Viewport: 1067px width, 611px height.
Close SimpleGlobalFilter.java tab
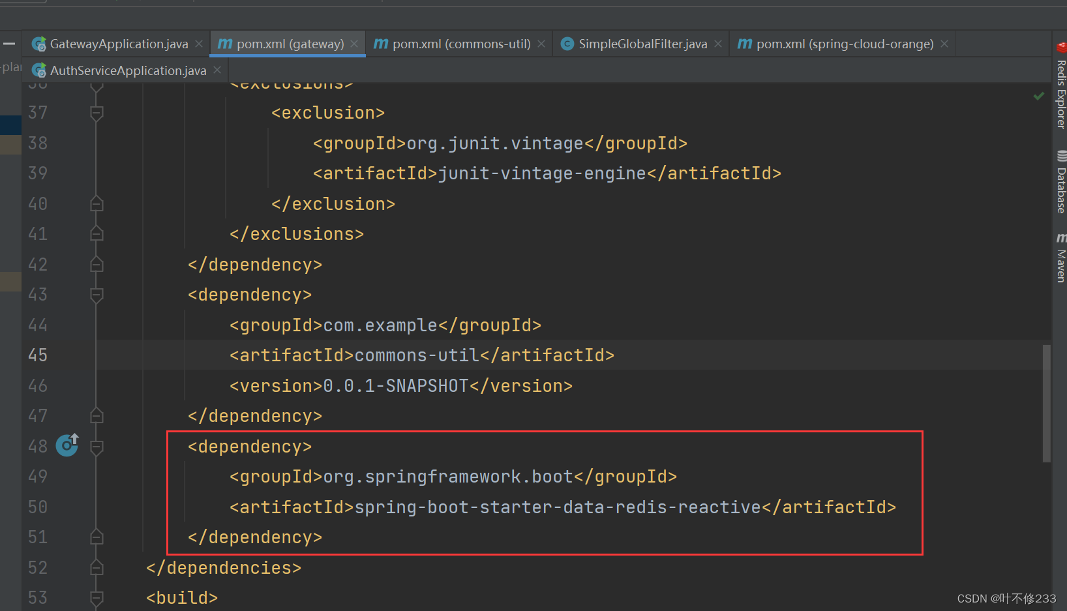coord(718,44)
